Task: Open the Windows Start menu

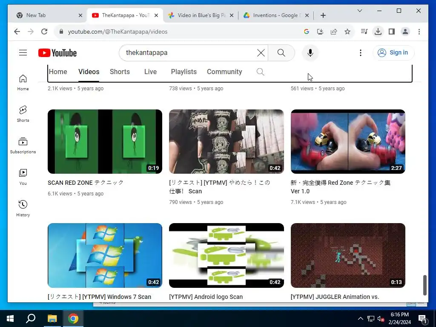Action: tap(10, 318)
